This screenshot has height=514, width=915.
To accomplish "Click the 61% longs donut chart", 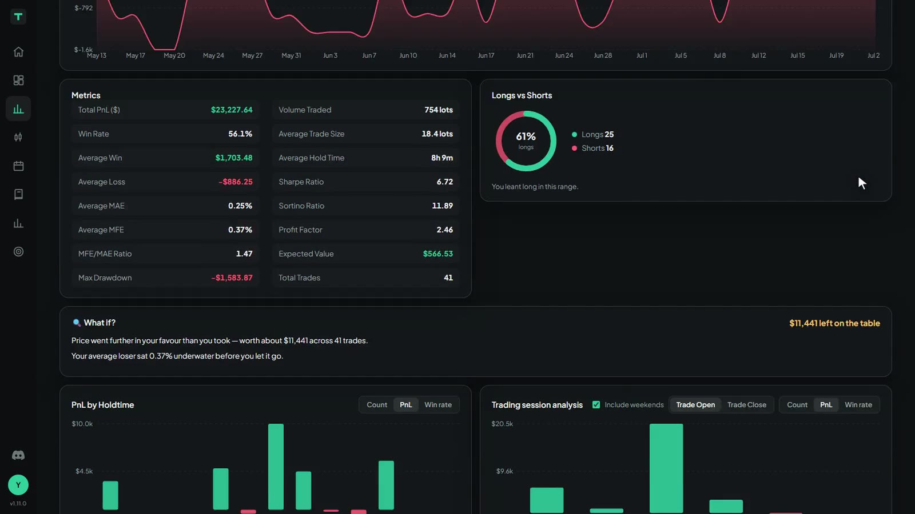I will click(526, 141).
